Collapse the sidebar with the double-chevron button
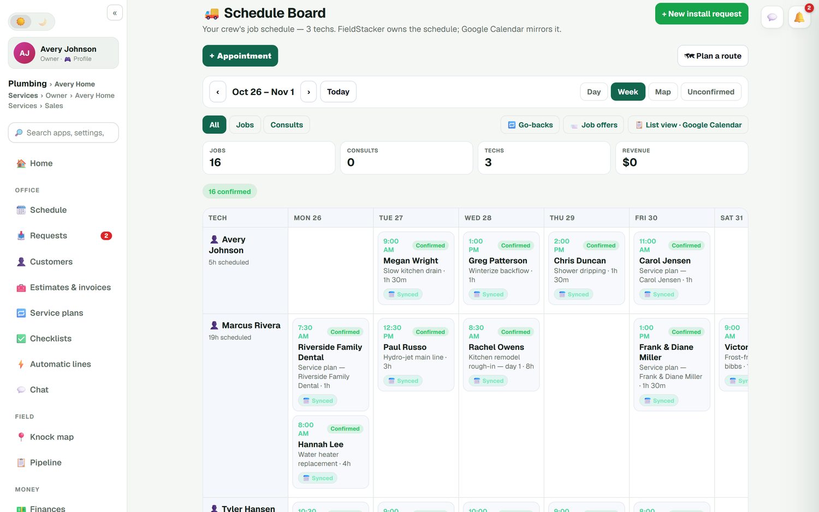819x512 pixels. coord(115,13)
